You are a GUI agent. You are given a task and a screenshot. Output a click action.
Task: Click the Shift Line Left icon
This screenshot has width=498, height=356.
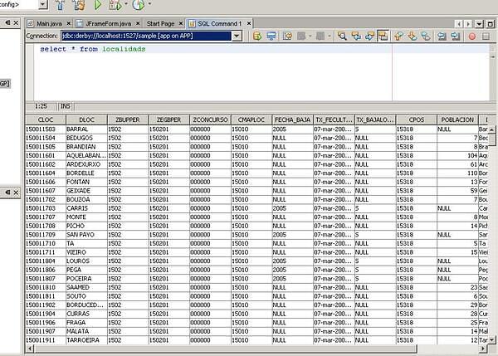pos(439,37)
